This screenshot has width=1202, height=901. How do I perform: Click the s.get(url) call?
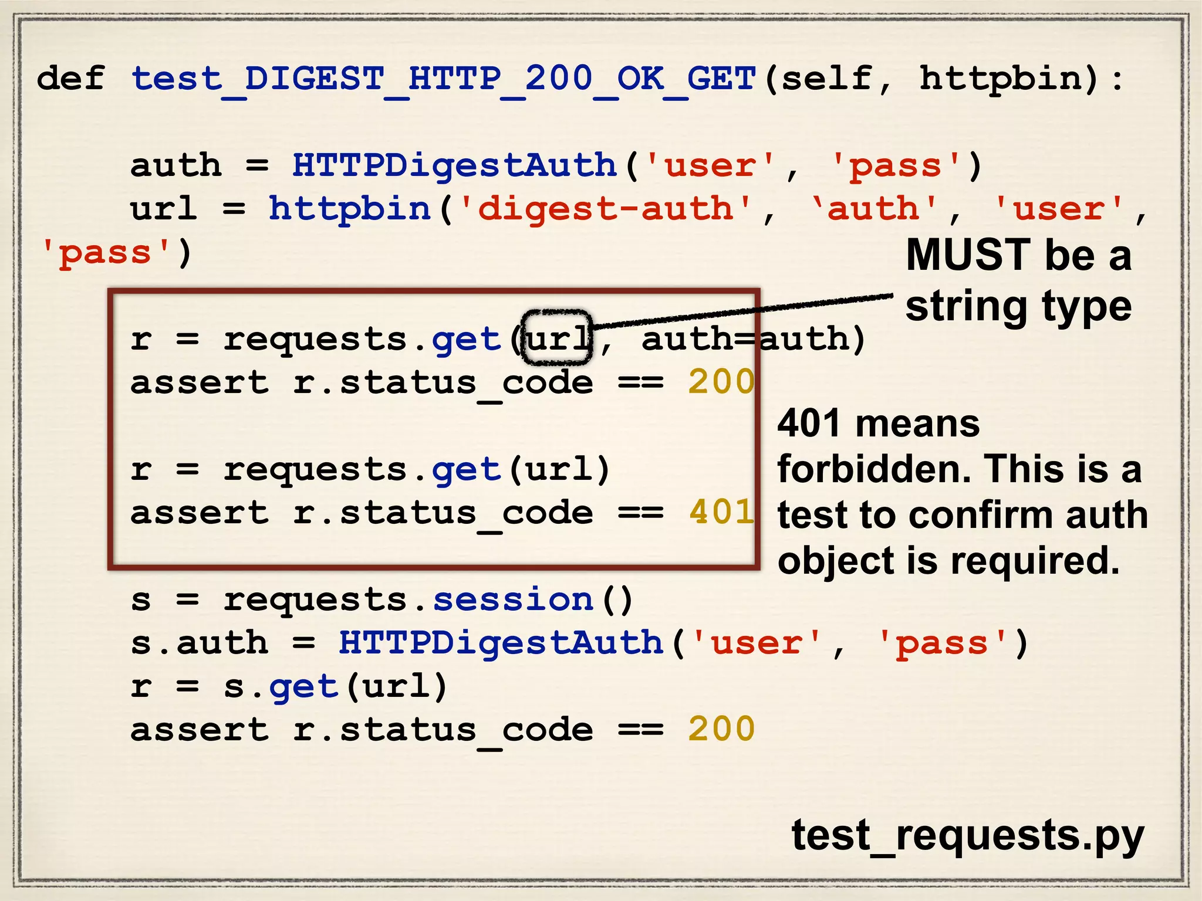point(336,686)
